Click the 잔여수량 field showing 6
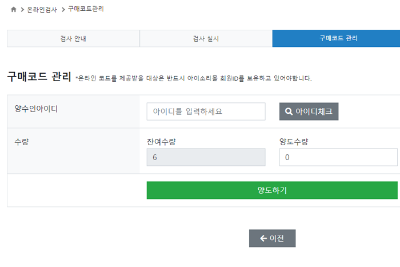The image size is (400, 267). [206, 157]
